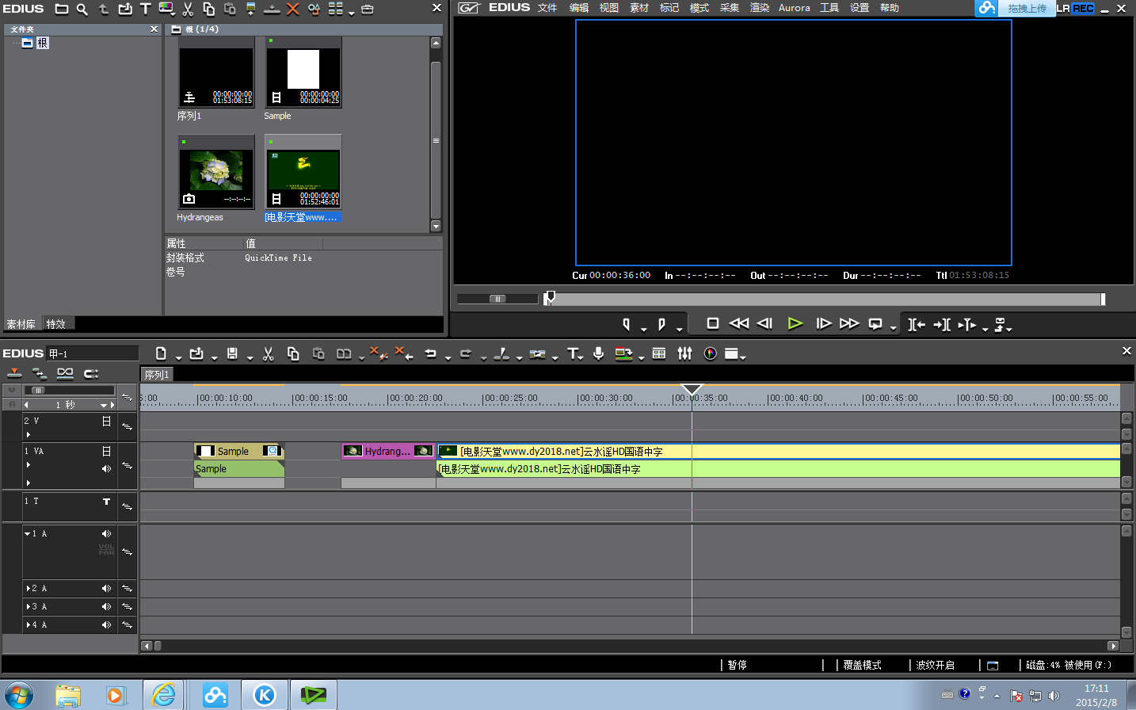Open the 渲染 menu
The image size is (1136, 710).
[760, 8]
